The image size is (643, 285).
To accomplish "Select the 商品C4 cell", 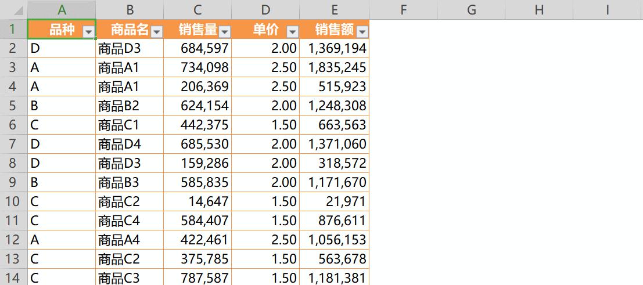I will (x=130, y=221).
